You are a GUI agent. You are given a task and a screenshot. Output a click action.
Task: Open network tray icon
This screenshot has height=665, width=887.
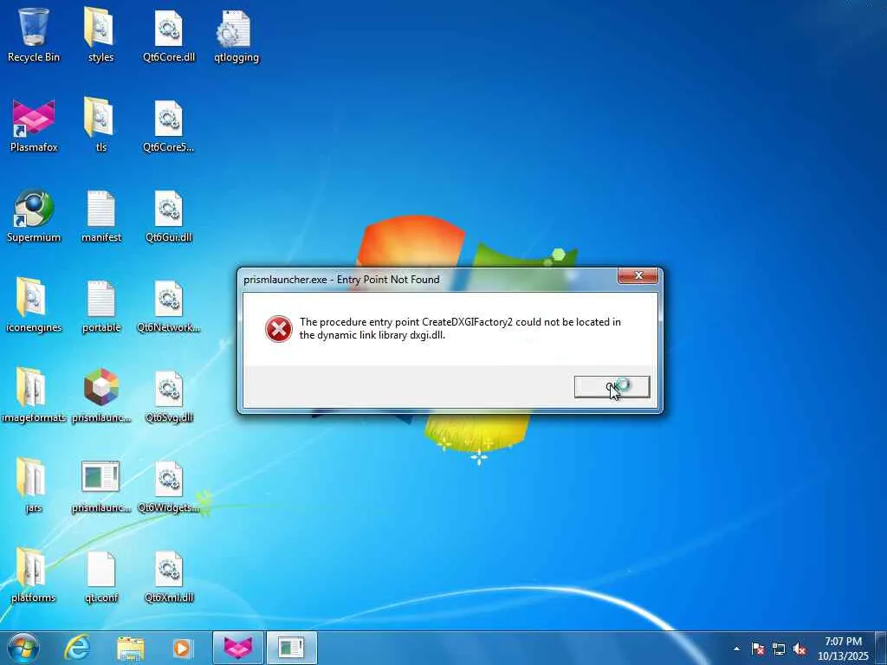(779, 649)
